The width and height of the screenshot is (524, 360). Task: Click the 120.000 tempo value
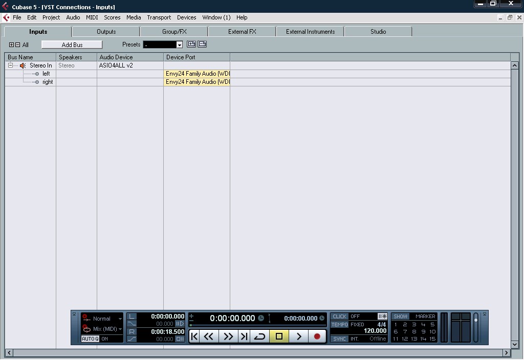coord(375,331)
